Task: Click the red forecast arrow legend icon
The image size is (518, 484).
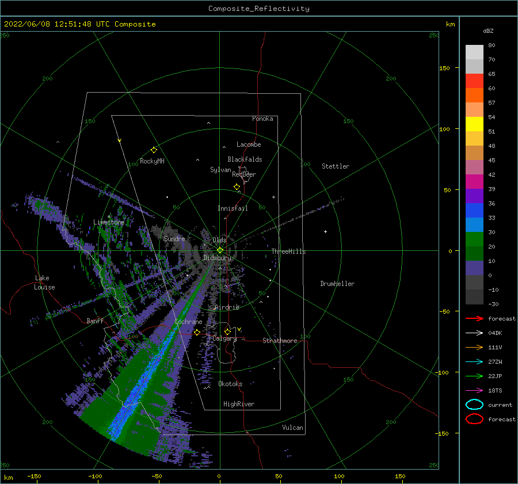Action: click(x=474, y=318)
